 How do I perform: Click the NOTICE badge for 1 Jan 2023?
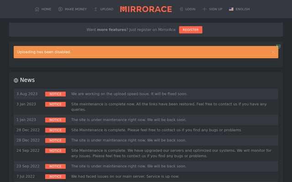tap(55, 120)
